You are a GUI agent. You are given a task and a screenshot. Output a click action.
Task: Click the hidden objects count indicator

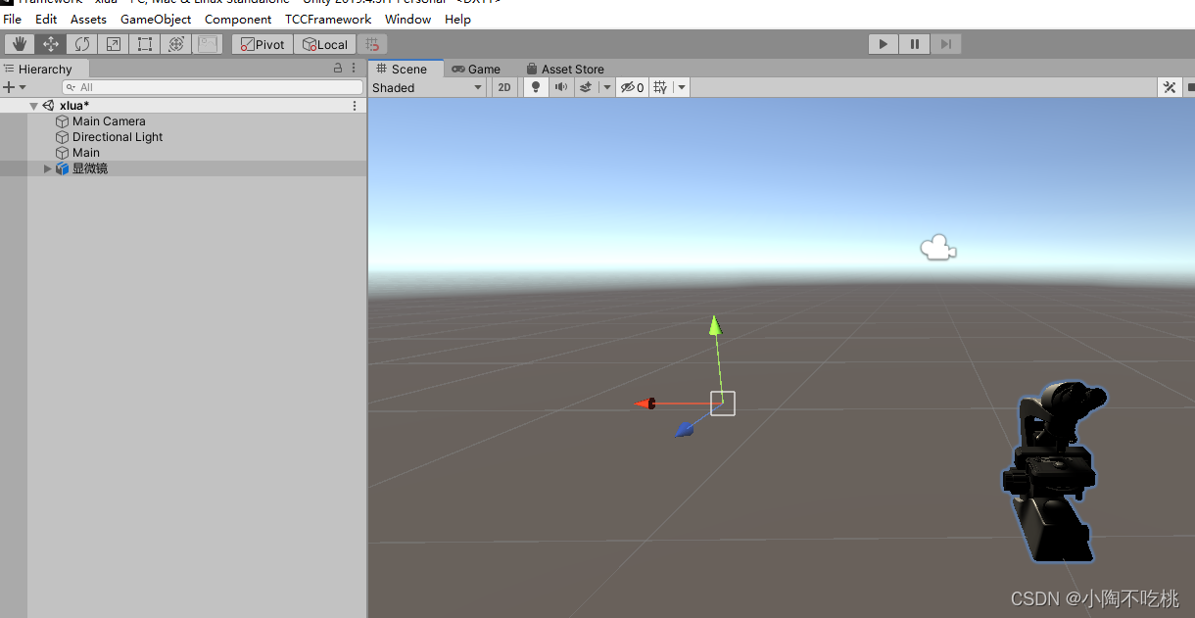pyautogui.click(x=632, y=87)
